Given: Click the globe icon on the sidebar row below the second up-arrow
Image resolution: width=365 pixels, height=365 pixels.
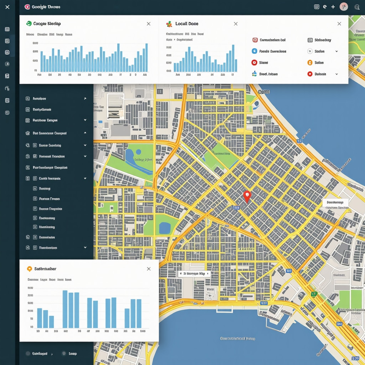Looking at the screenshot, I should pyautogui.click(x=28, y=145).
